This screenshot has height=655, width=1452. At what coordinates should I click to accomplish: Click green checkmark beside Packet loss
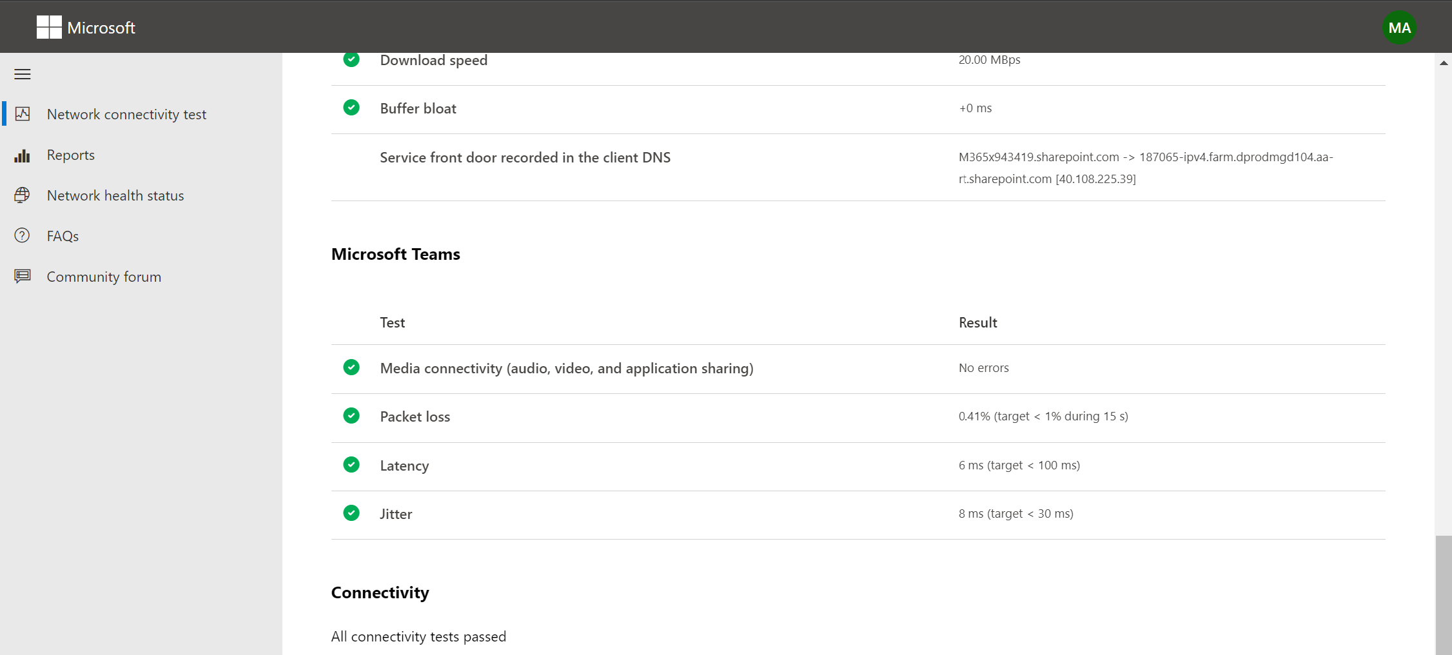point(351,416)
